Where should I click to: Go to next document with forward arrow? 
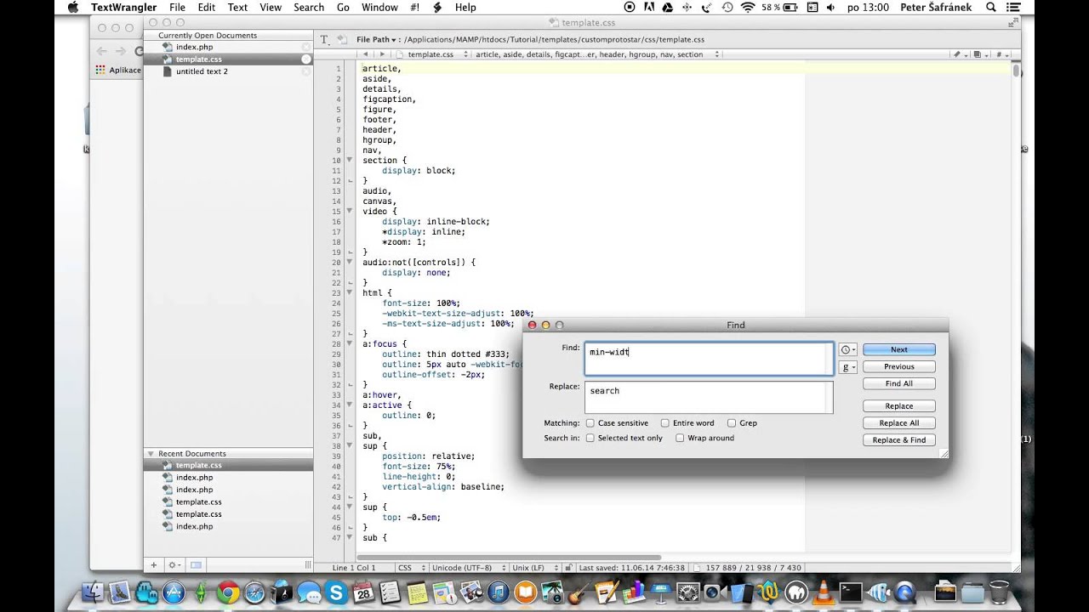[383, 54]
